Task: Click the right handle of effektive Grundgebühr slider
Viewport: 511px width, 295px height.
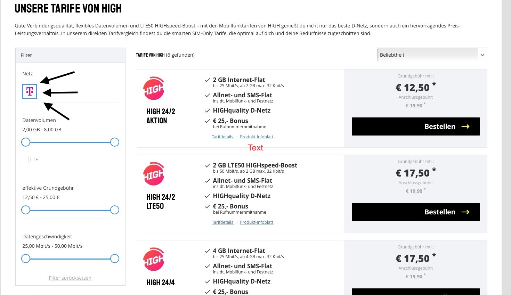Action: (x=115, y=210)
